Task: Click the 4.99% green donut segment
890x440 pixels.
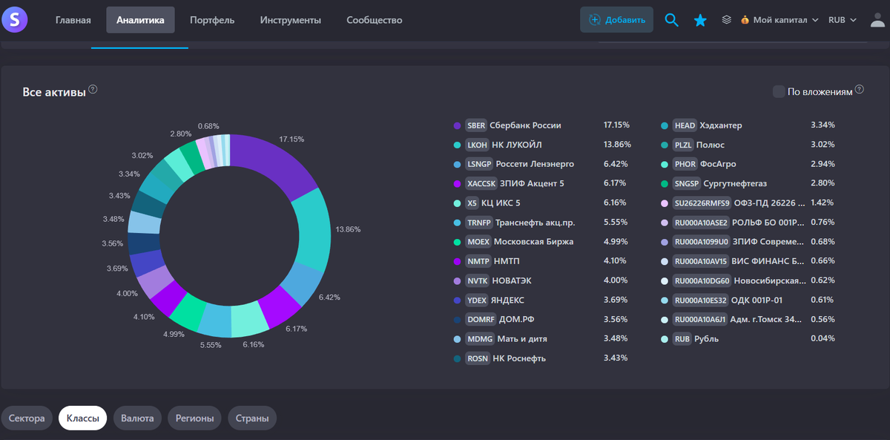Action: coord(187,312)
